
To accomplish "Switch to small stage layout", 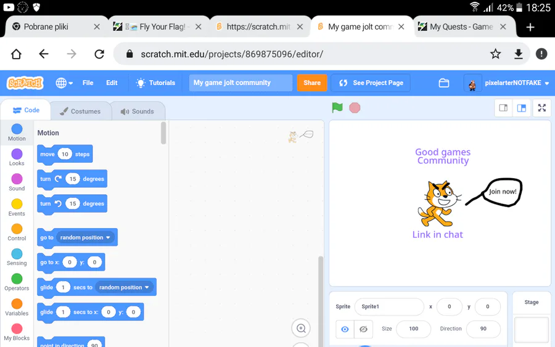I will (x=503, y=108).
